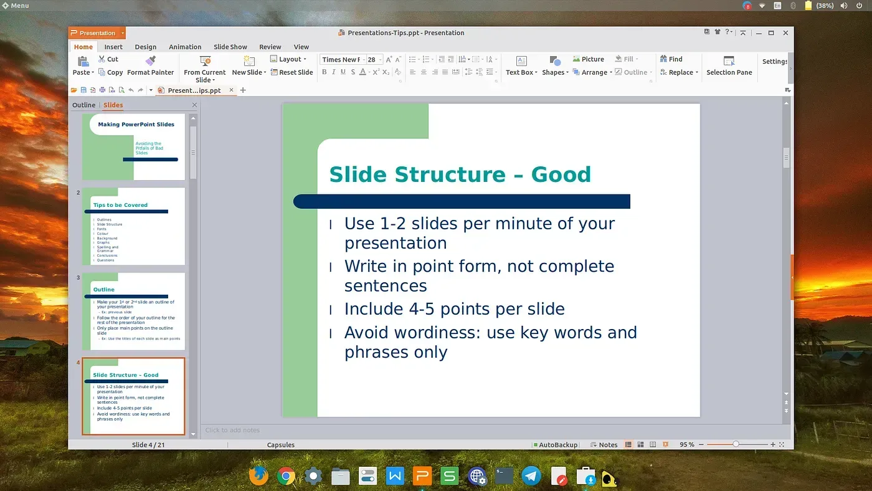The width and height of the screenshot is (872, 491).
Task: Click the AutoBackup button
Action: (x=555, y=445)
